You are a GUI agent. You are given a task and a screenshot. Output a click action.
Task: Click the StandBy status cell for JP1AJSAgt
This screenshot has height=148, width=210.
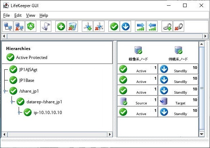[178, 69]
